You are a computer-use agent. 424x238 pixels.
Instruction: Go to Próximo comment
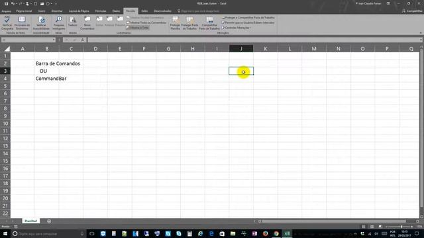(120, 21)
